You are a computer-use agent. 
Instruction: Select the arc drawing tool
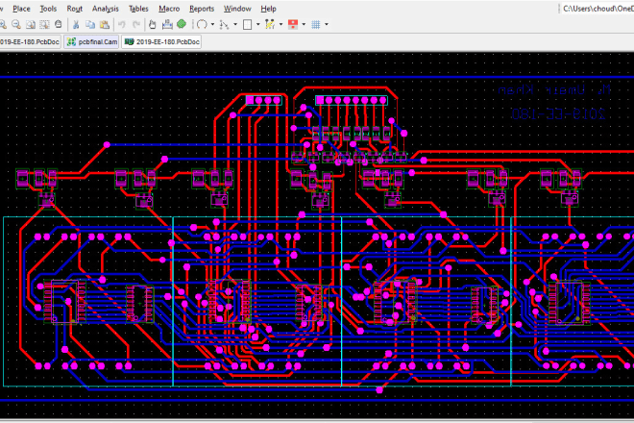(x=202, y=25)
